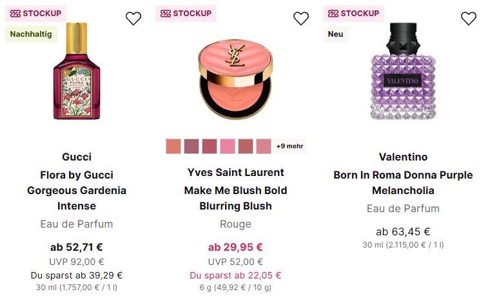Click the STOCKUP badge on YSL blush
490x303 pixels.
click(186, 14)
